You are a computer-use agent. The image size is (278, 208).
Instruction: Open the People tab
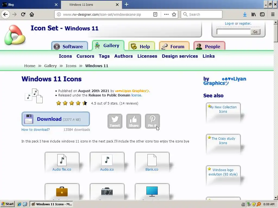coord(209,46)
